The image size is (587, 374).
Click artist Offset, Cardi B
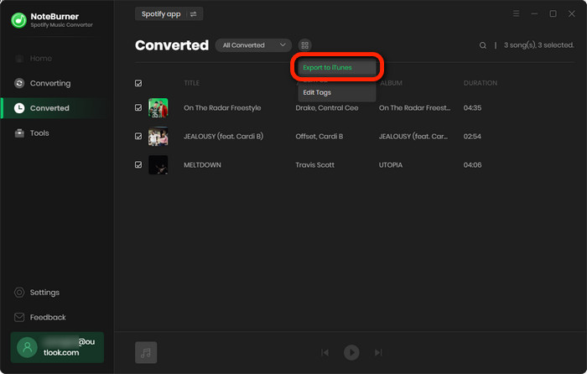pos(319,137)
